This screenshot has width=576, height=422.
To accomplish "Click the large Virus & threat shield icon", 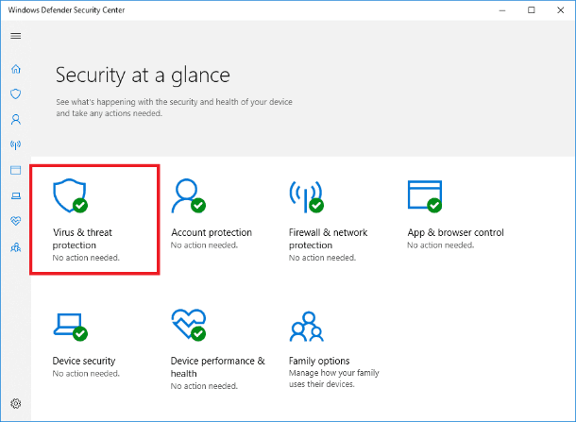I will click(x=70, y=195).
